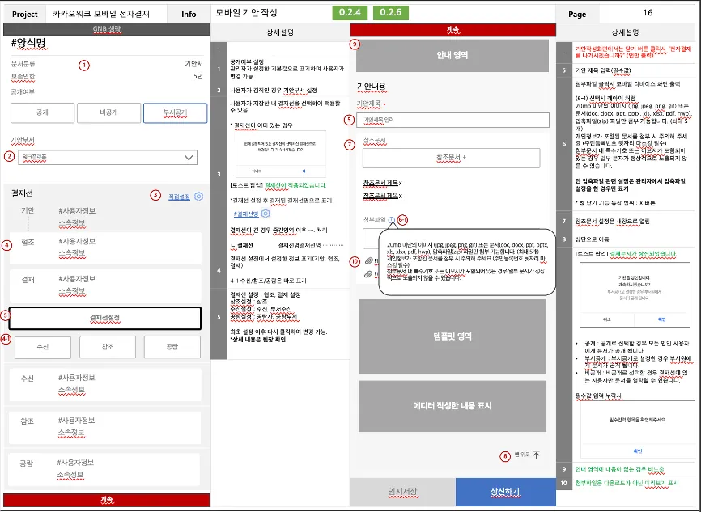
Task: Click the 참조 #사용자정보 recipient card
Action: (x=104, y=427)
